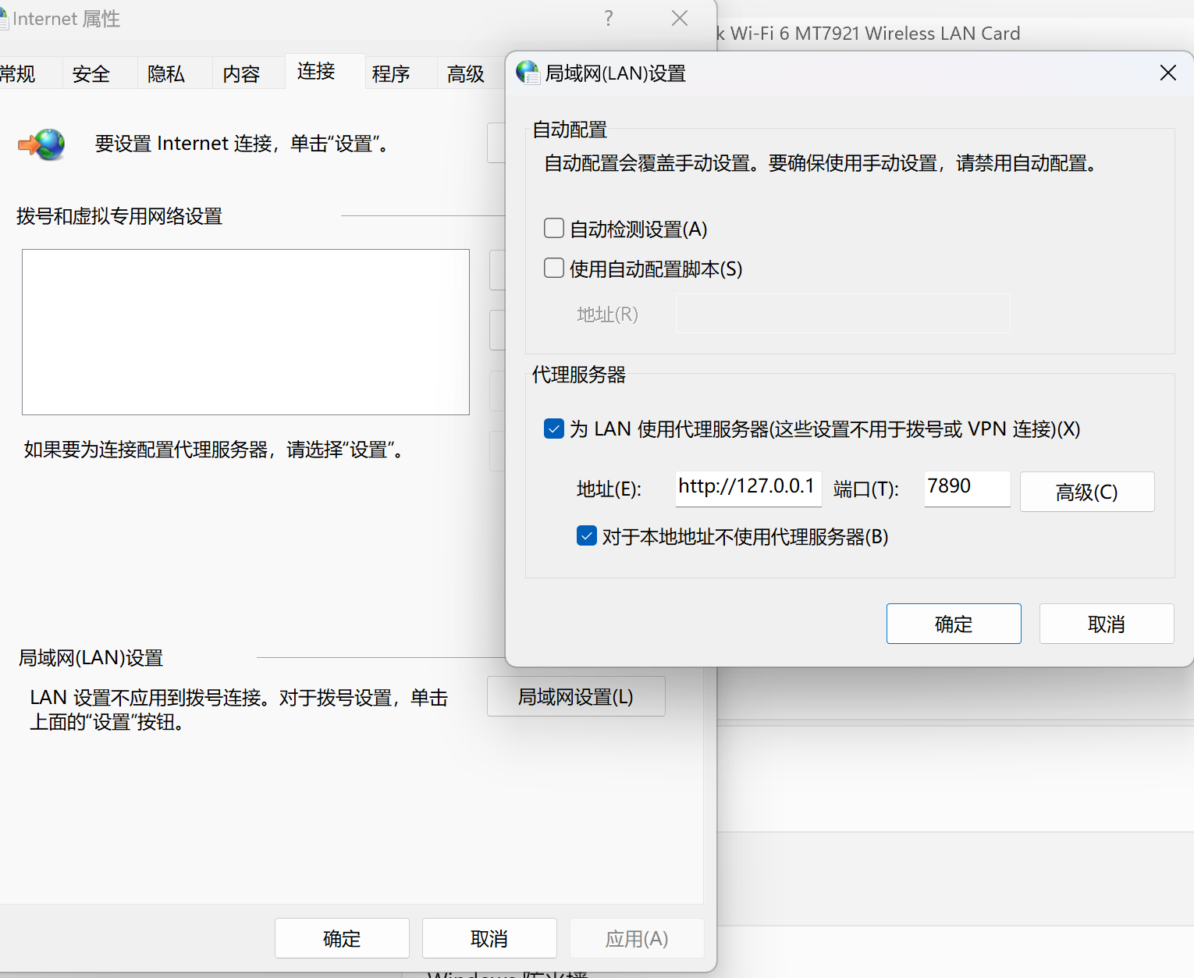Image resolution: width=1194 pixels, height=978 pixels.
Task: Toggle 对于本地地址不使用代理服务器 checkbox
Action: pyautogui.click(x=587, y=536)
